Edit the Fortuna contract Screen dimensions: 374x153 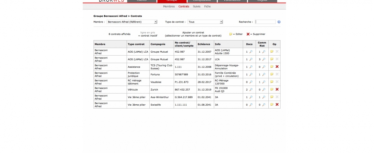[272, 74]
